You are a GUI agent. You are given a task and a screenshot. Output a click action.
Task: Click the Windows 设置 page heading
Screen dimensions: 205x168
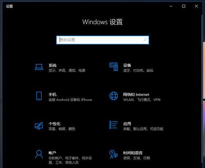(x=102, y=22)
